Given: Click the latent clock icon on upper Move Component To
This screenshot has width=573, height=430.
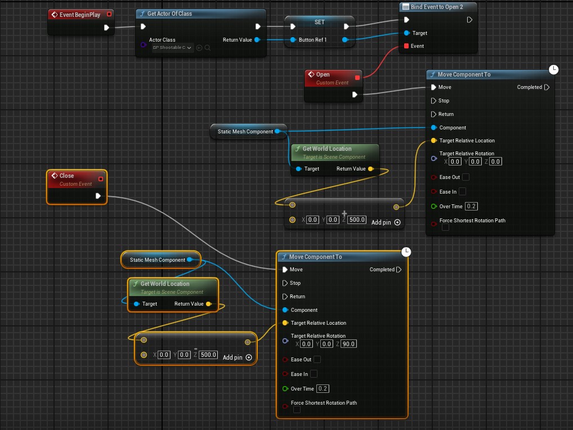Looking at the screenshot, I should point(553,69).
